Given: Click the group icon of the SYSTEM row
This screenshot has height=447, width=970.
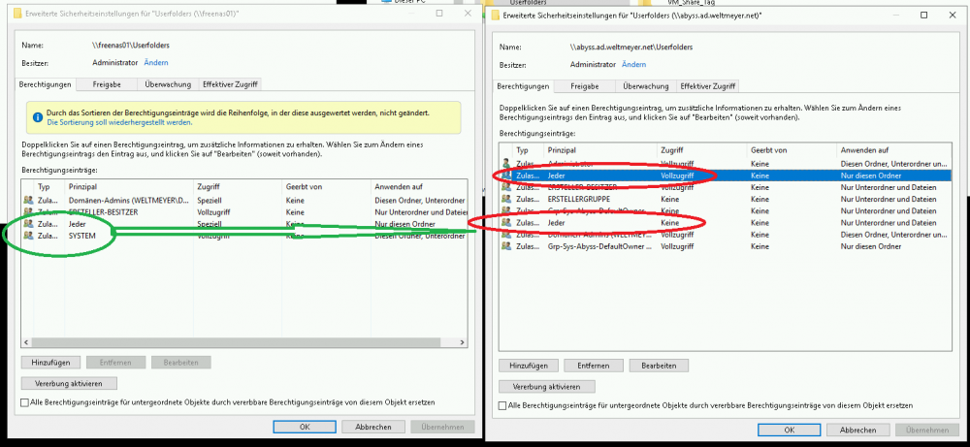Looking at the screenshot, I should coord(27,236).
